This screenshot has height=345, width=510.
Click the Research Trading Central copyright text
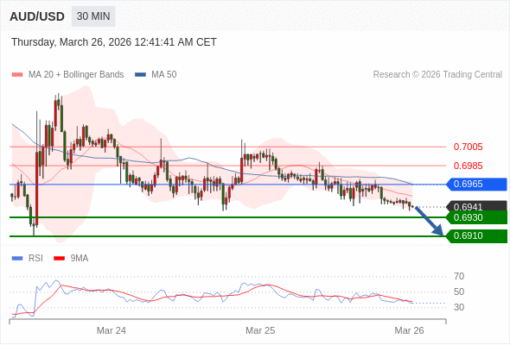(x=437, y=75)
